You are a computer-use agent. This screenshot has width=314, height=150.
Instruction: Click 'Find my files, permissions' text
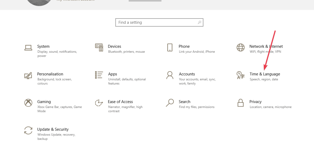[x=197, y=107]
